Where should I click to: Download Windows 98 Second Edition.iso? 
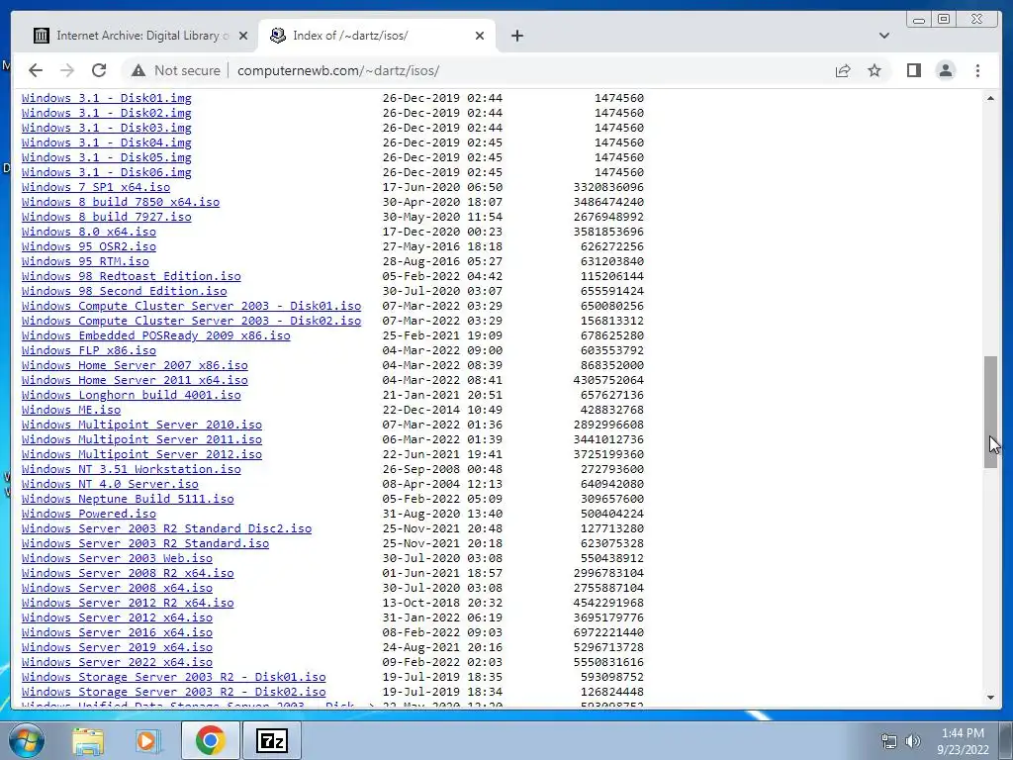[x=124, y=292]
